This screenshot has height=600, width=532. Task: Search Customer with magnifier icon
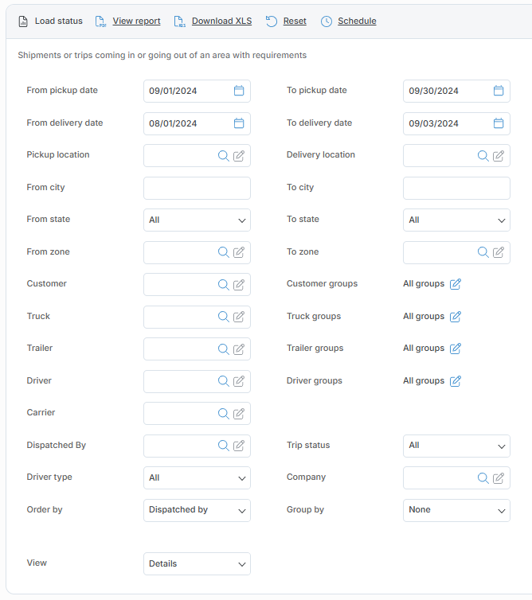point(223,285)
